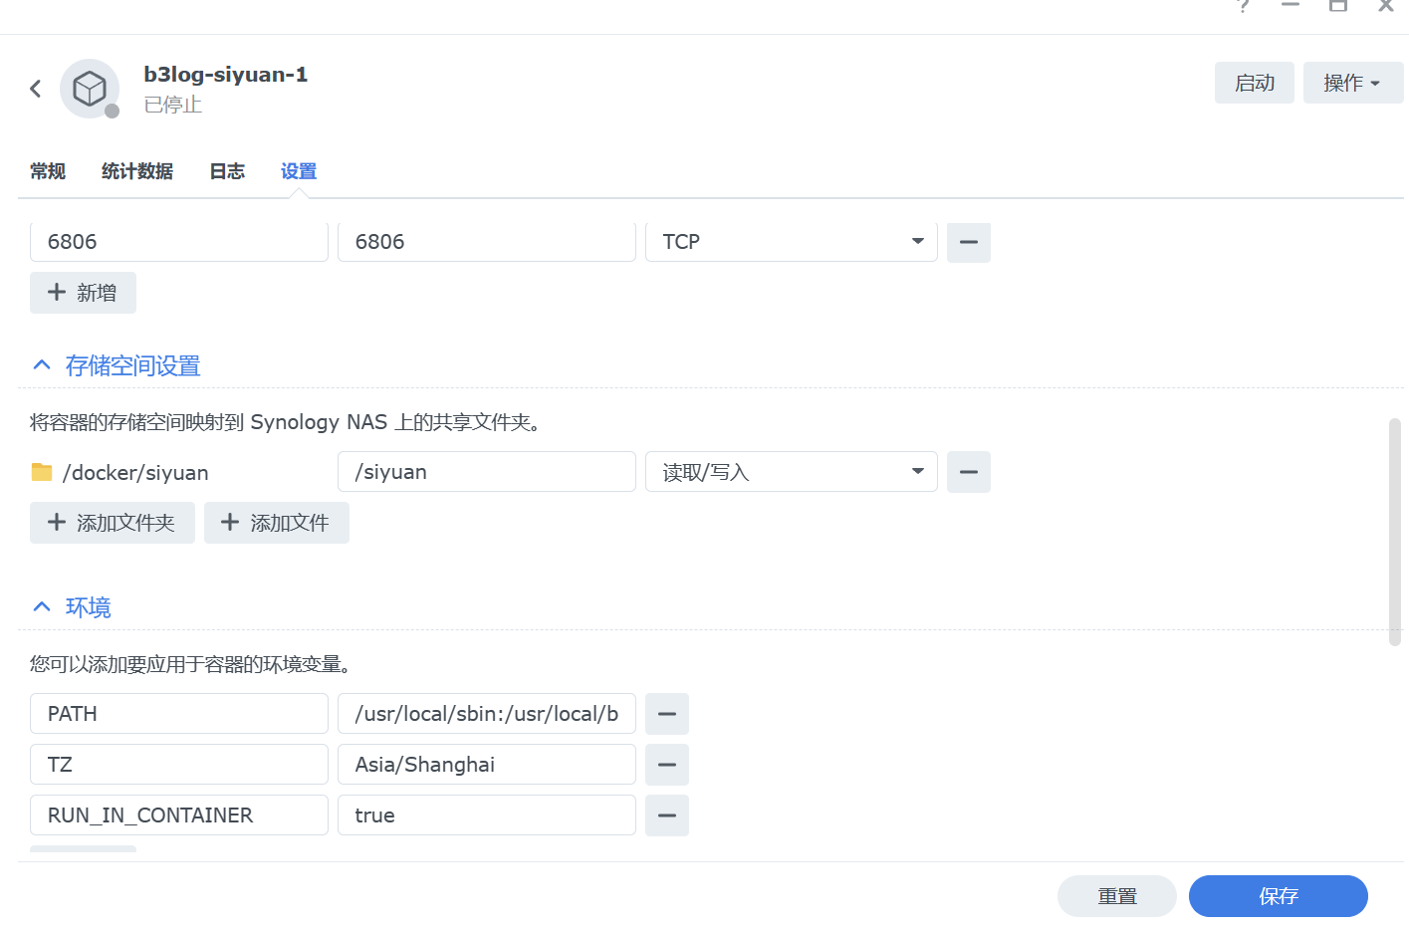1409x930 pixels.
Task: Click the 已停止 status text
Action: click(x=173, y=105)
